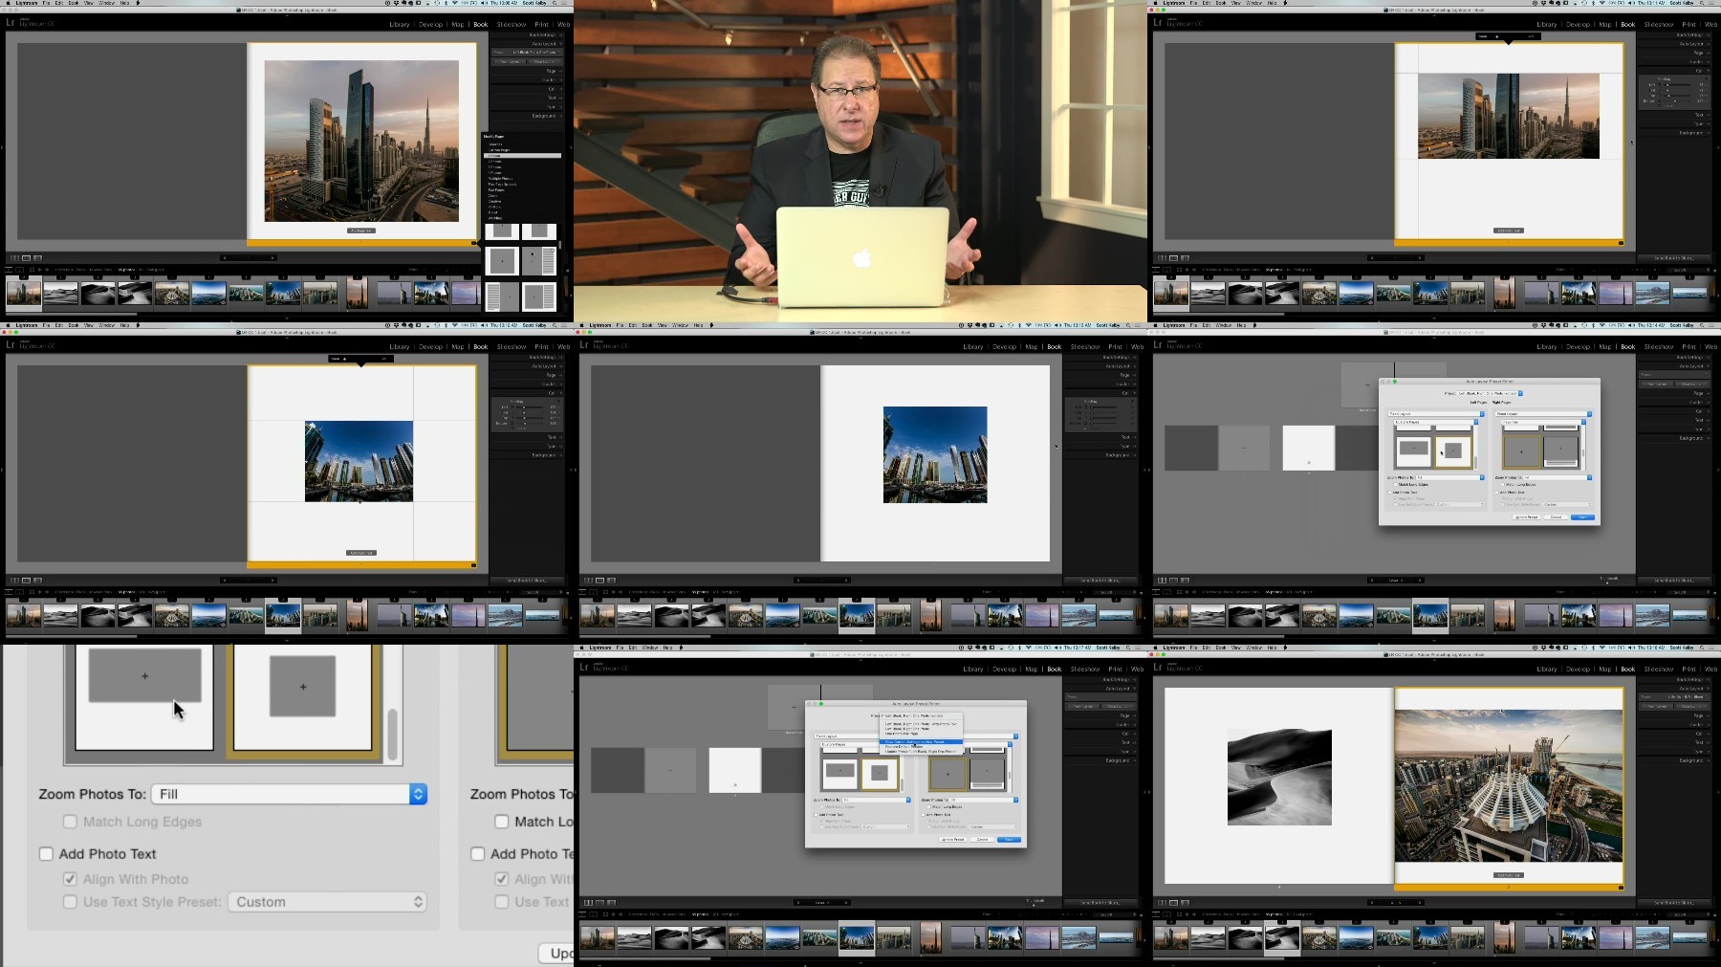Switch to the Library module in the top-left frame
This screenshot has height=967, width=1721.
click(400, 25)
